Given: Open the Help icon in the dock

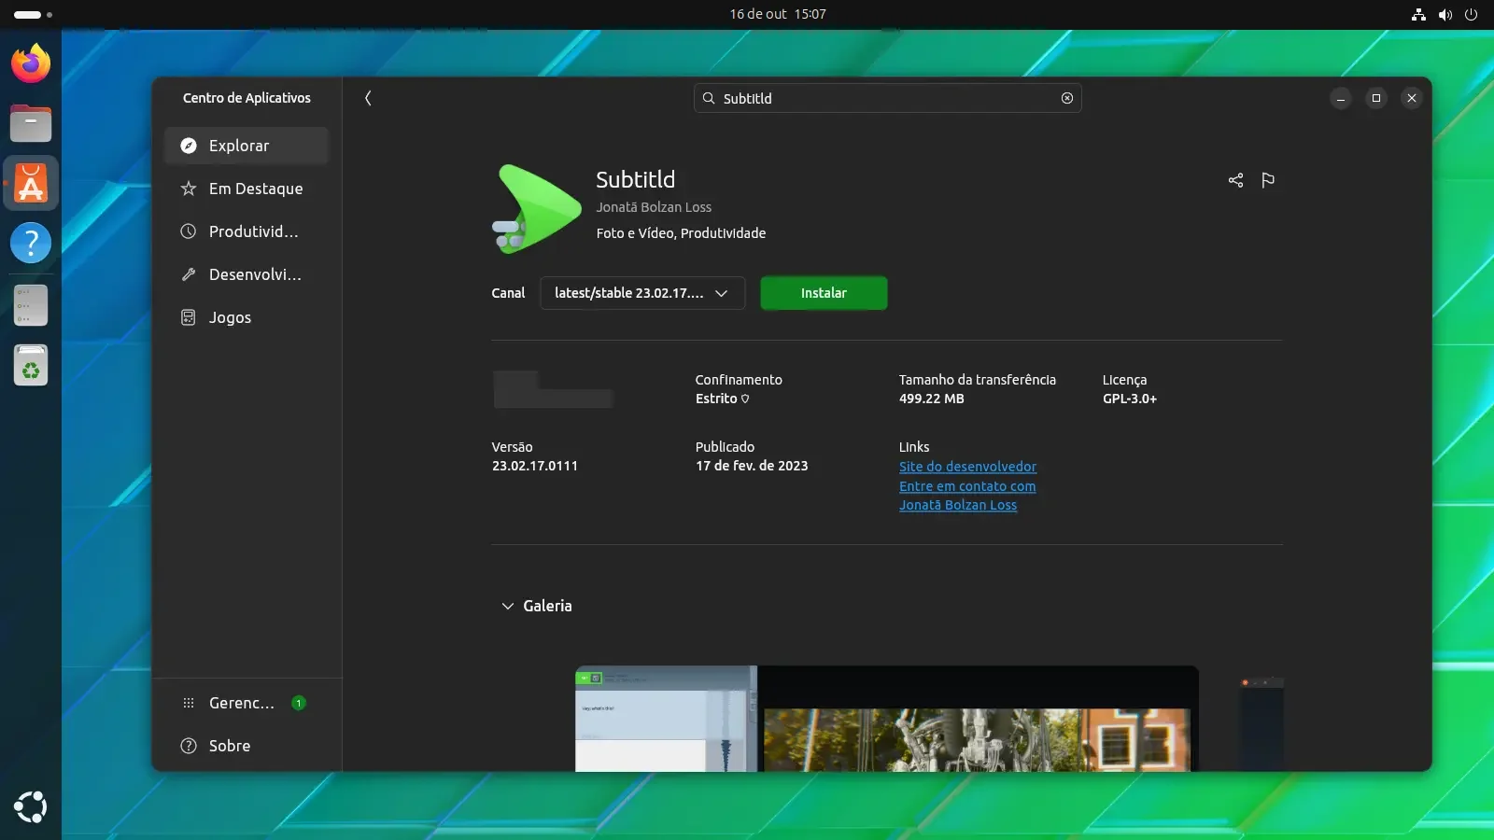Looking at the screenshot, I should [31, 243].
